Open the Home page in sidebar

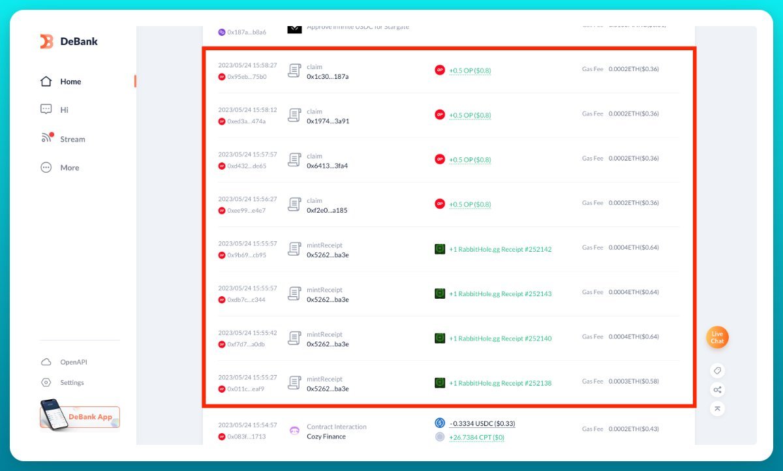pyautogui.click(x=70, y=82)
